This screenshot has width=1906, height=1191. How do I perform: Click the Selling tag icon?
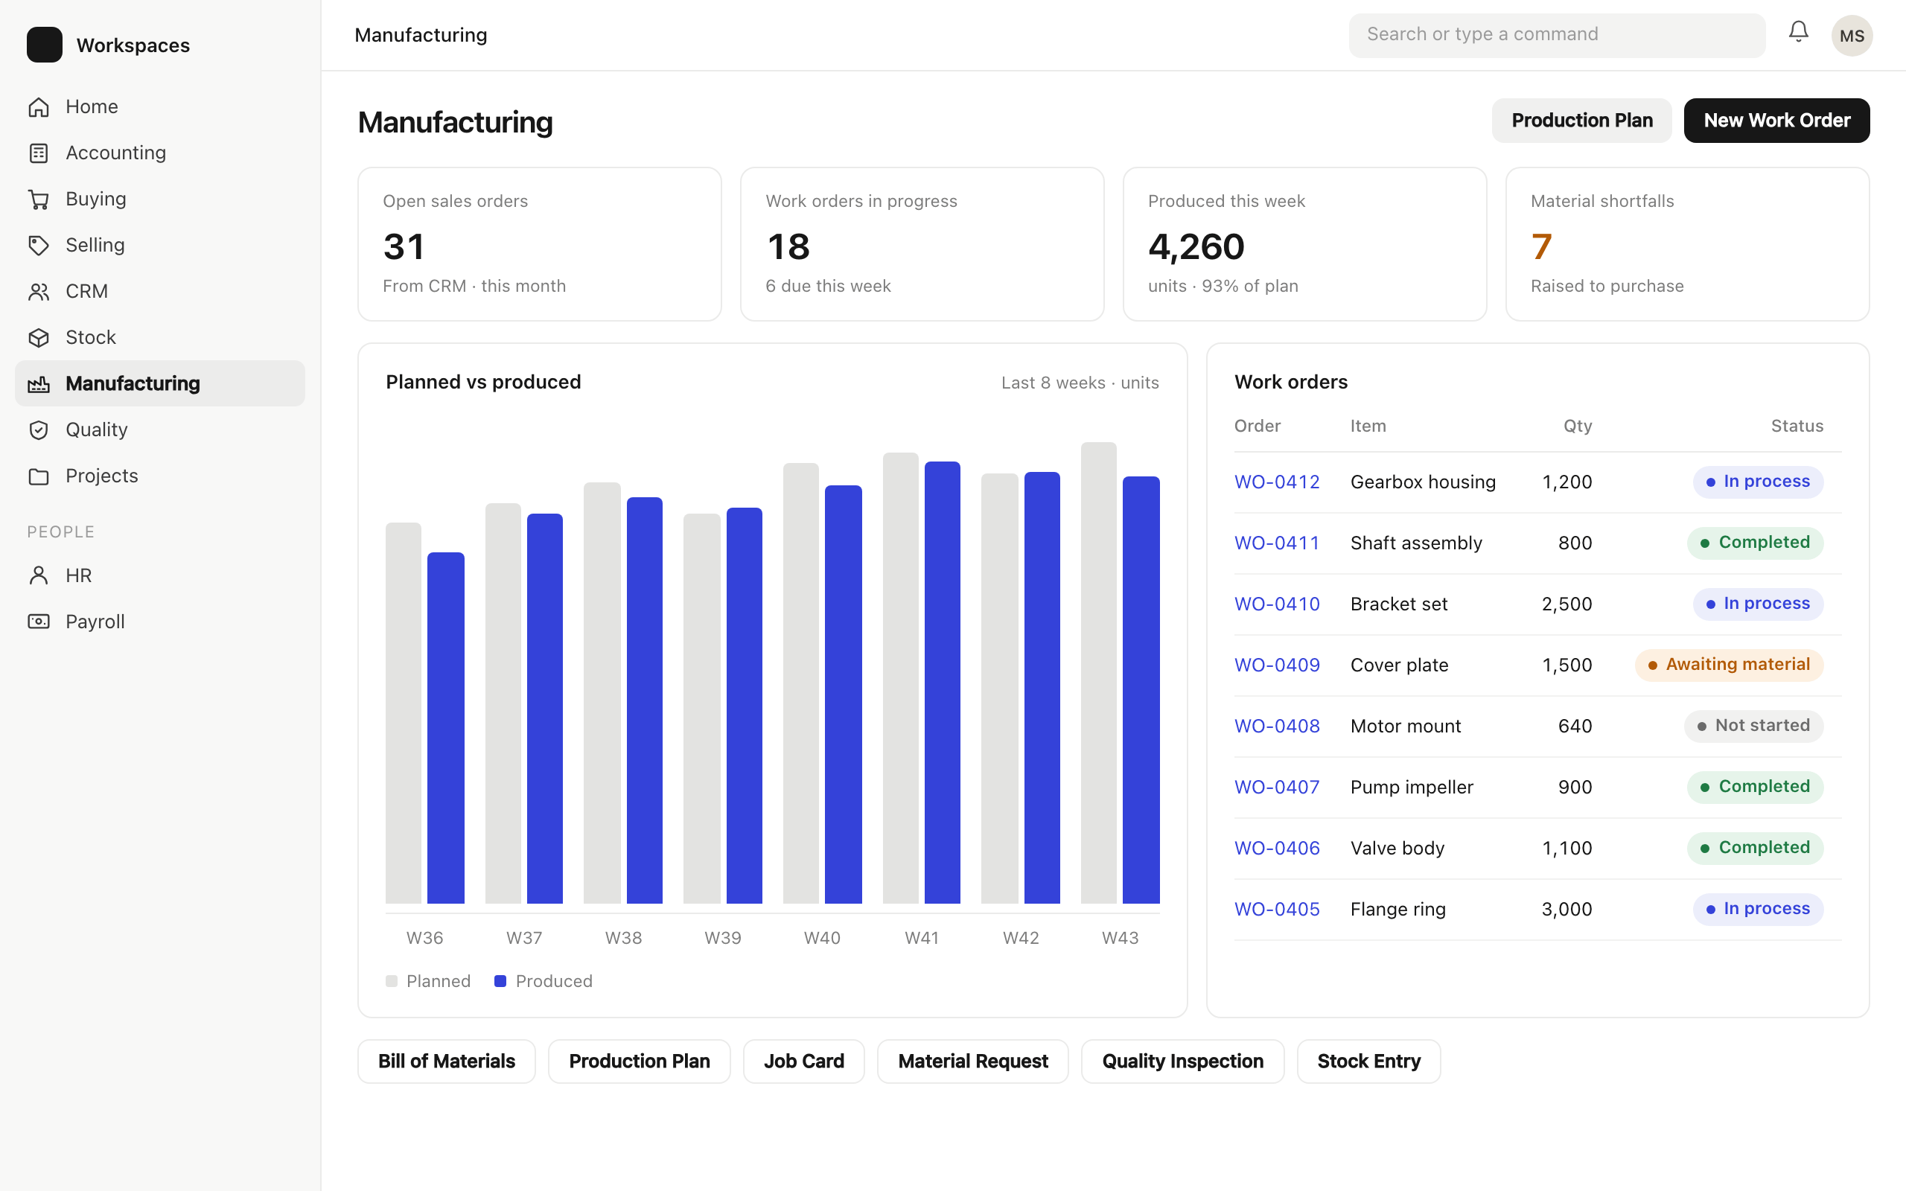click(x=39, y=245)
